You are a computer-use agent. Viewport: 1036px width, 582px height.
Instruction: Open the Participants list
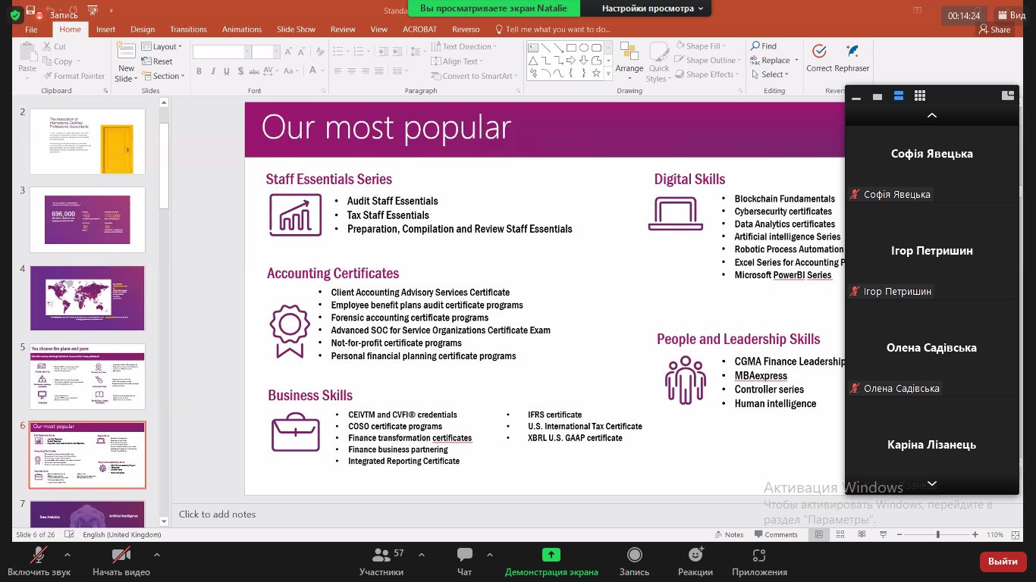point(381,561)
